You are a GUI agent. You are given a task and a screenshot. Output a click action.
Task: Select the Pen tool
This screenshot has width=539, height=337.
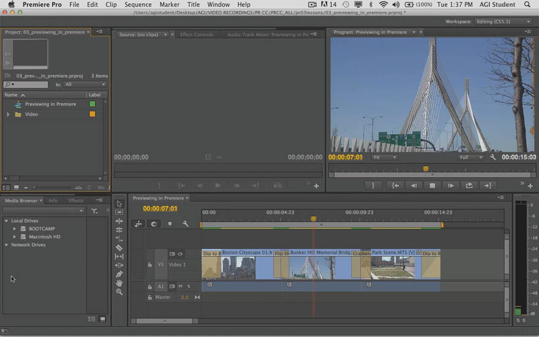click(119, 274)
